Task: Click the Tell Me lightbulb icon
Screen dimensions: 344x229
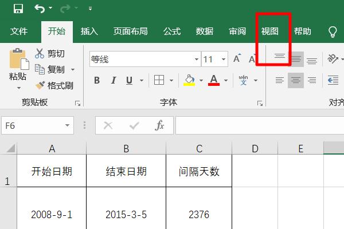Action: click(333, 32)
